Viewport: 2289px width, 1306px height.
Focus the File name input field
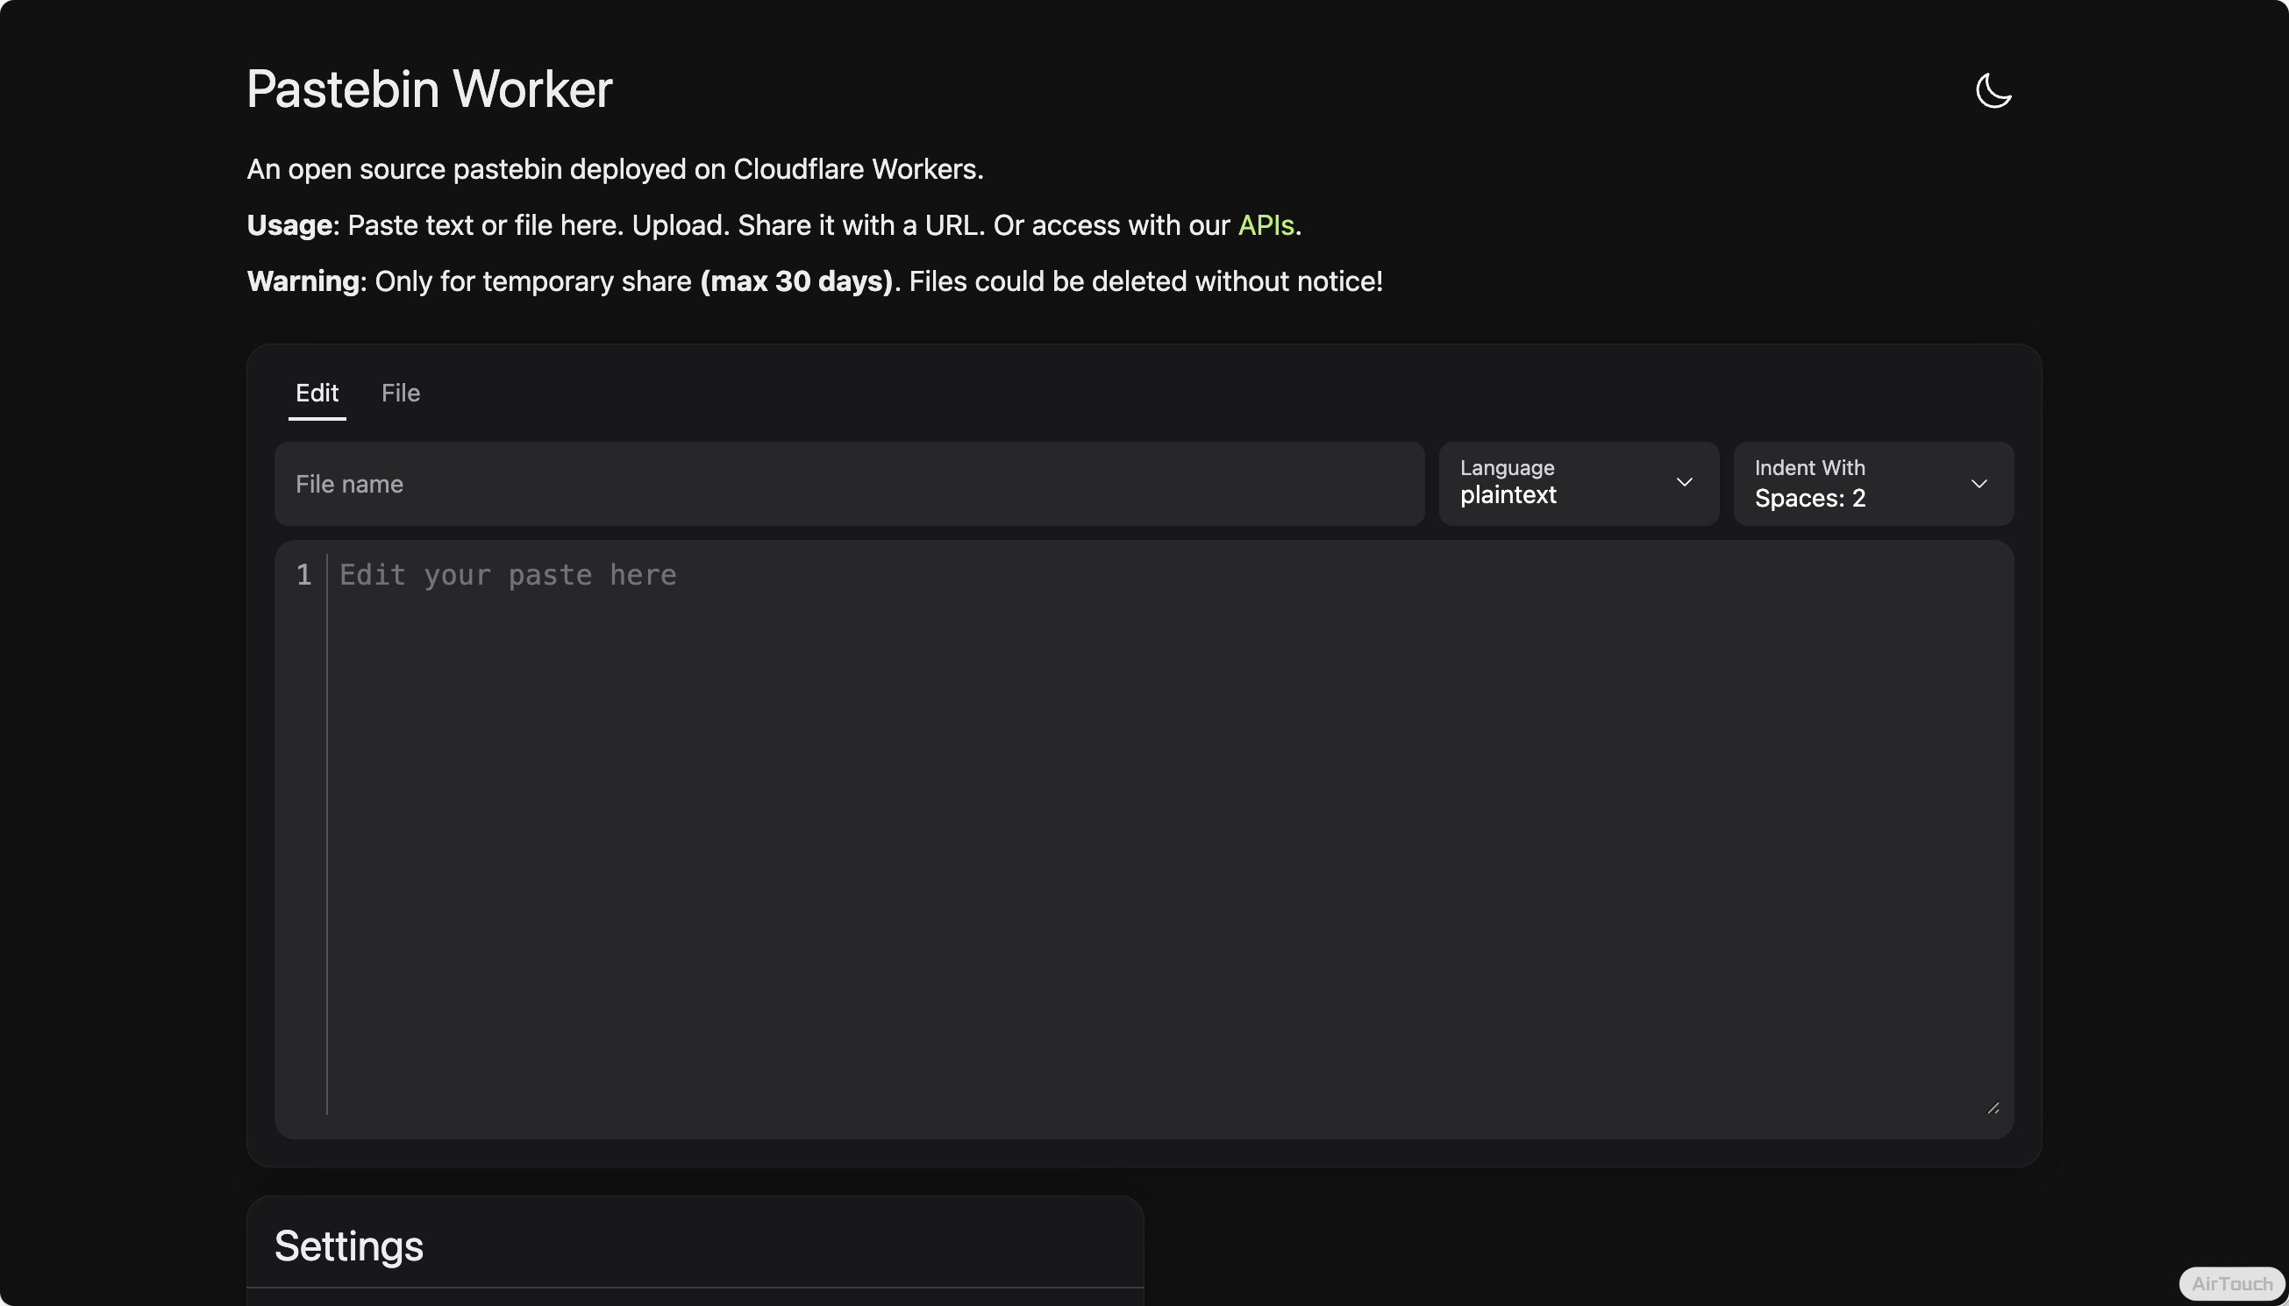848,485
